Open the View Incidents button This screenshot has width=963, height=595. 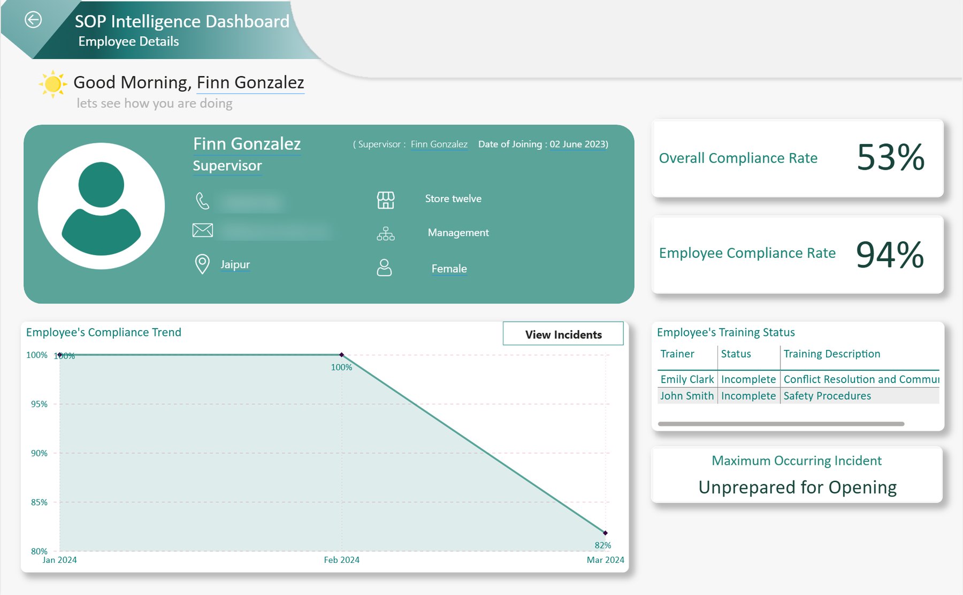point(563,334)
